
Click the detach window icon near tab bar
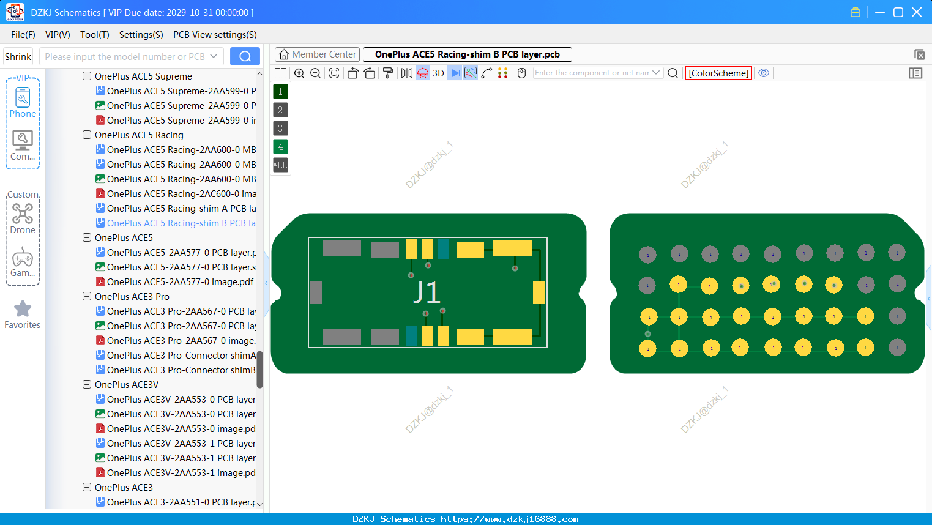[x=919, y=54]
